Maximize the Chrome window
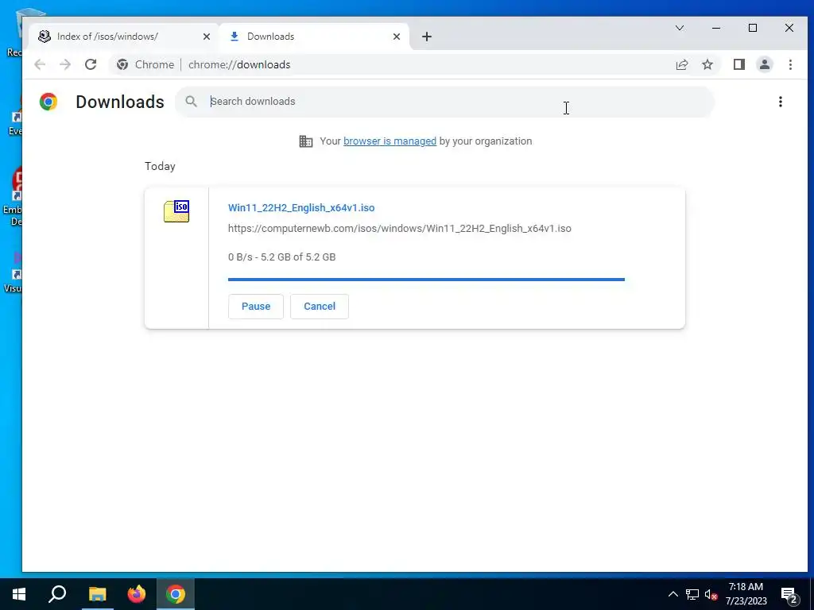This screenshot has width=814, height=610. [752, 28]
